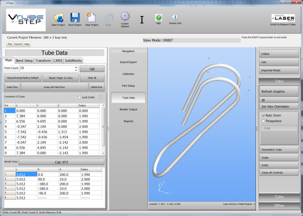The width and height of the screenshot is (303, 216).
Task: Open the Version Info icon
Action: pyautogui.click(x=175, y=17)
